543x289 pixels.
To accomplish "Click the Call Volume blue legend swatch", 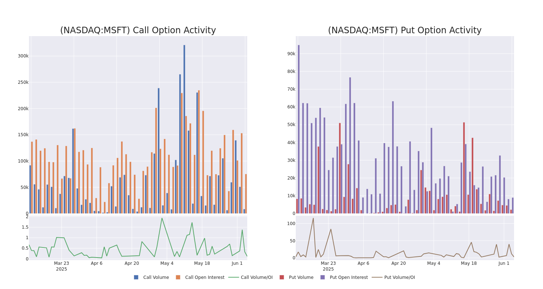I will (136, 277).
